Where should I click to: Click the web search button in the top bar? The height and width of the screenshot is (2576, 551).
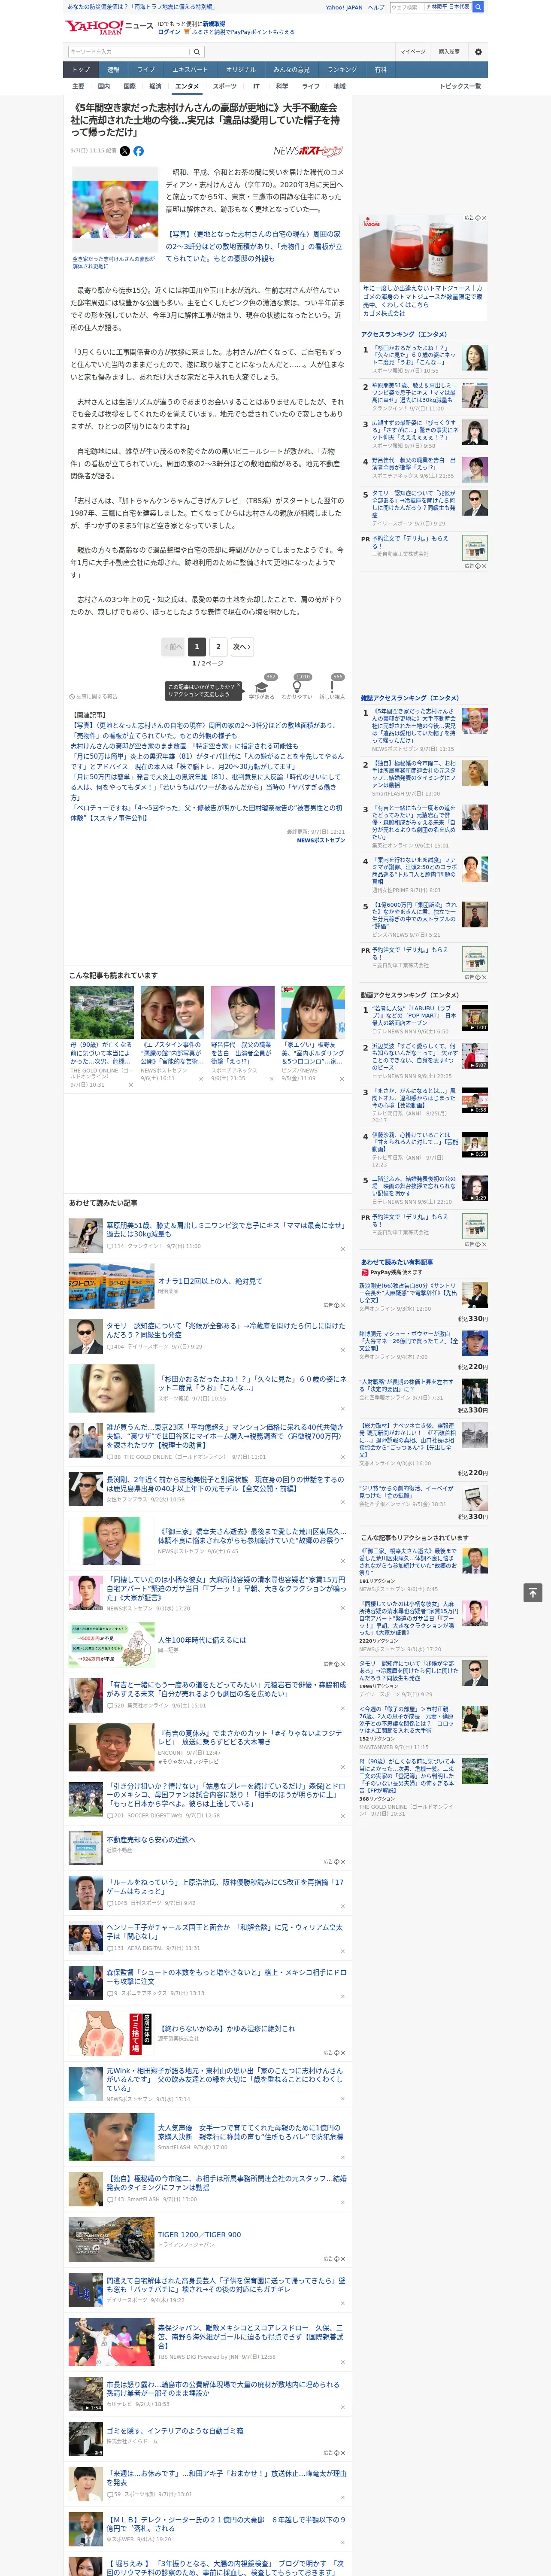478,7
